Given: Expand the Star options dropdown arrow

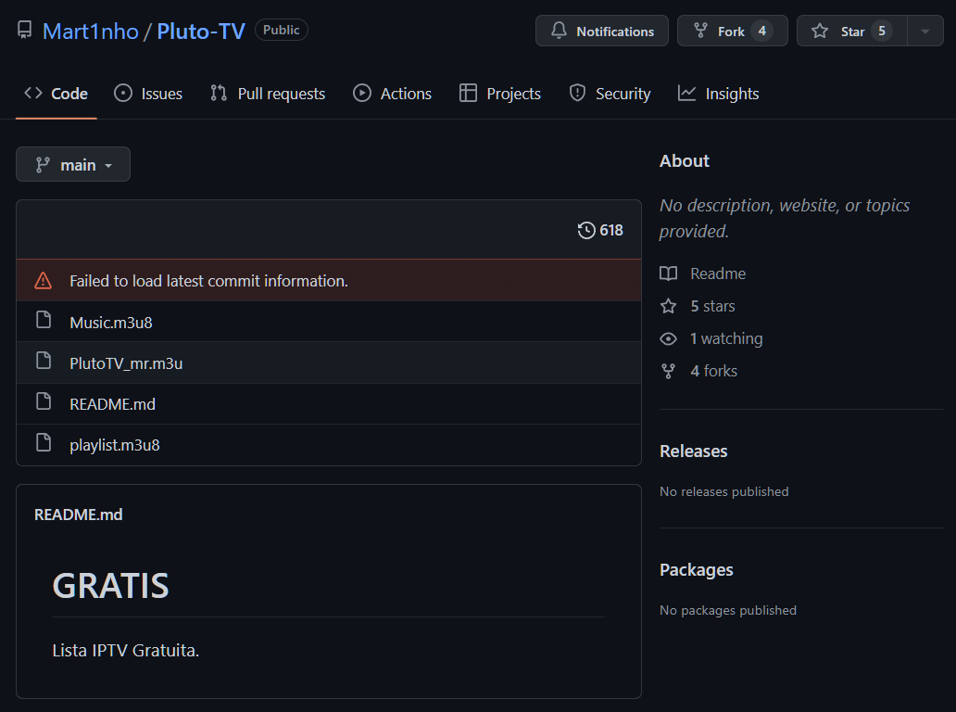Looking at the screenshot, I should (x=924, y=30).
